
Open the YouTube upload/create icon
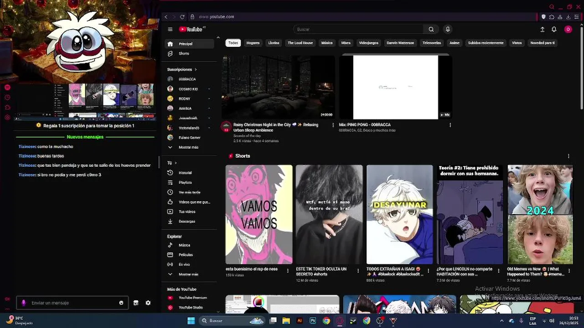(x=543, y=29)
